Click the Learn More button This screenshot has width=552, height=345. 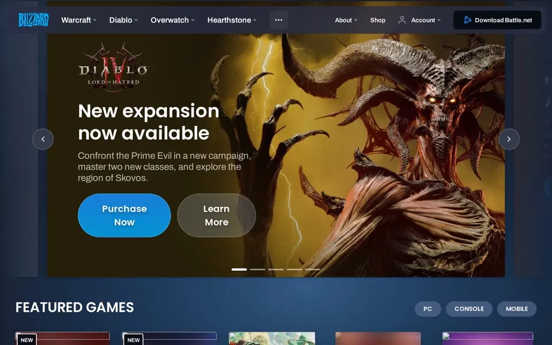pos(217,215)
